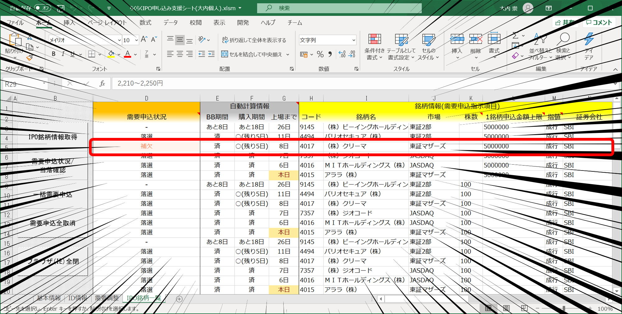The image size is (622, 314).
Task: Click the コメント button
Action: click(x=599, y=22)
